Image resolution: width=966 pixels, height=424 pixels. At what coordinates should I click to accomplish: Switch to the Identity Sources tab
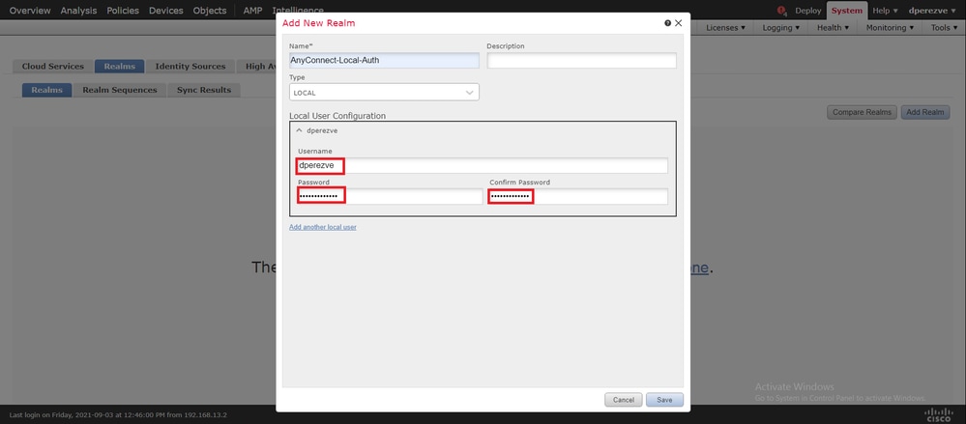[x=190, y=67]
